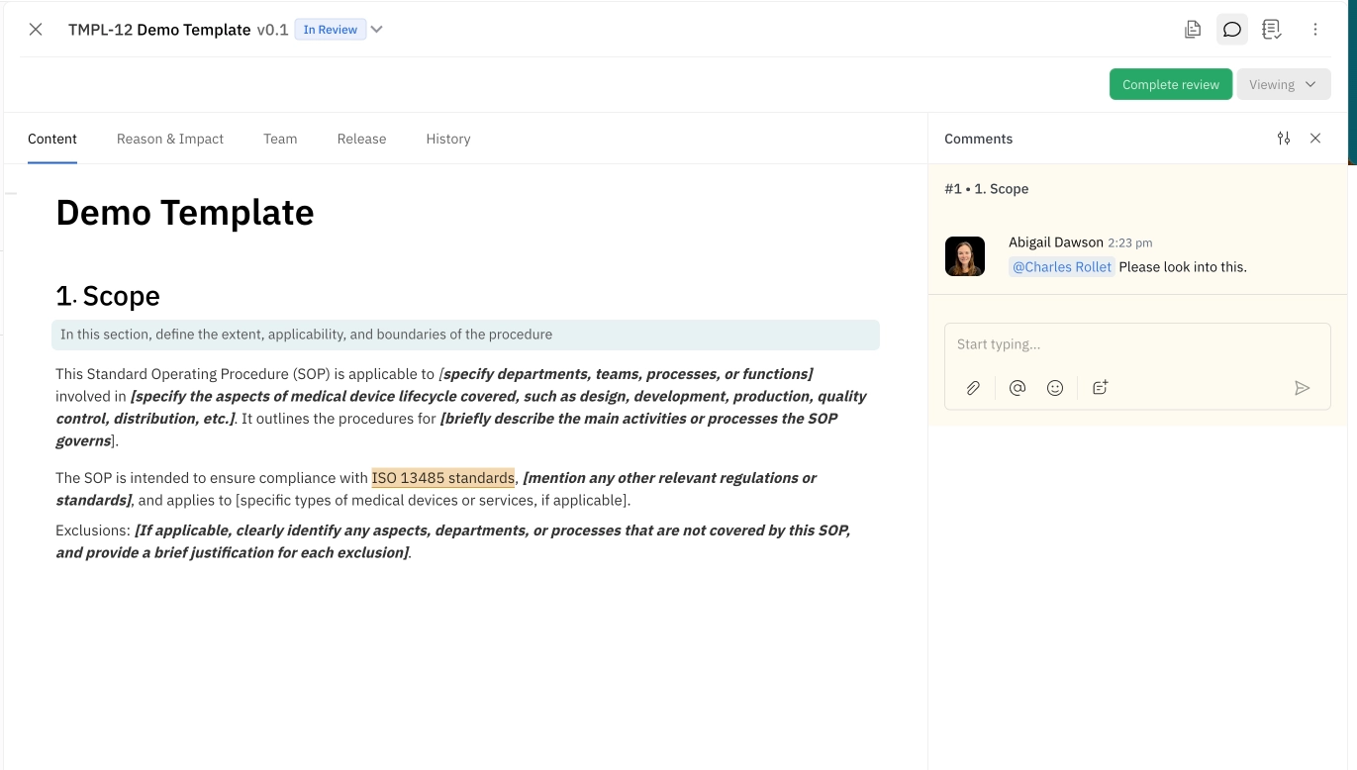Viewport: 1357px width, 770px height.
Task: Open the @Charles Rollet mention link
Action: (1061, 266)
